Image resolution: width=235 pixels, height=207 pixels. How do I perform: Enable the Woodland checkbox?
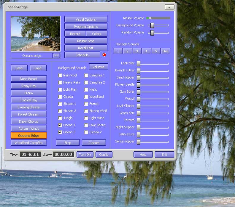pos(86,97)
